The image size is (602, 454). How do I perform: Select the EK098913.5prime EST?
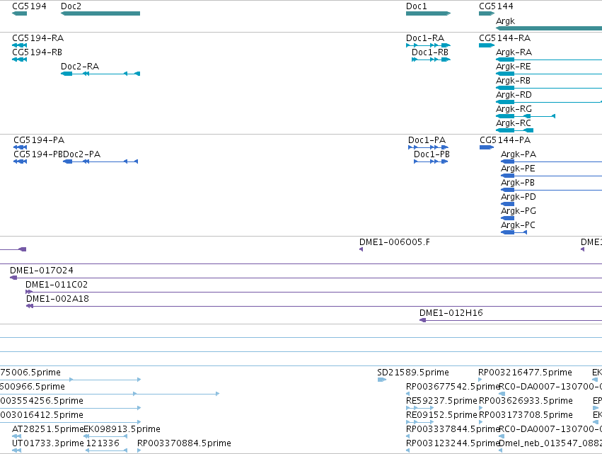coord(105,436)
